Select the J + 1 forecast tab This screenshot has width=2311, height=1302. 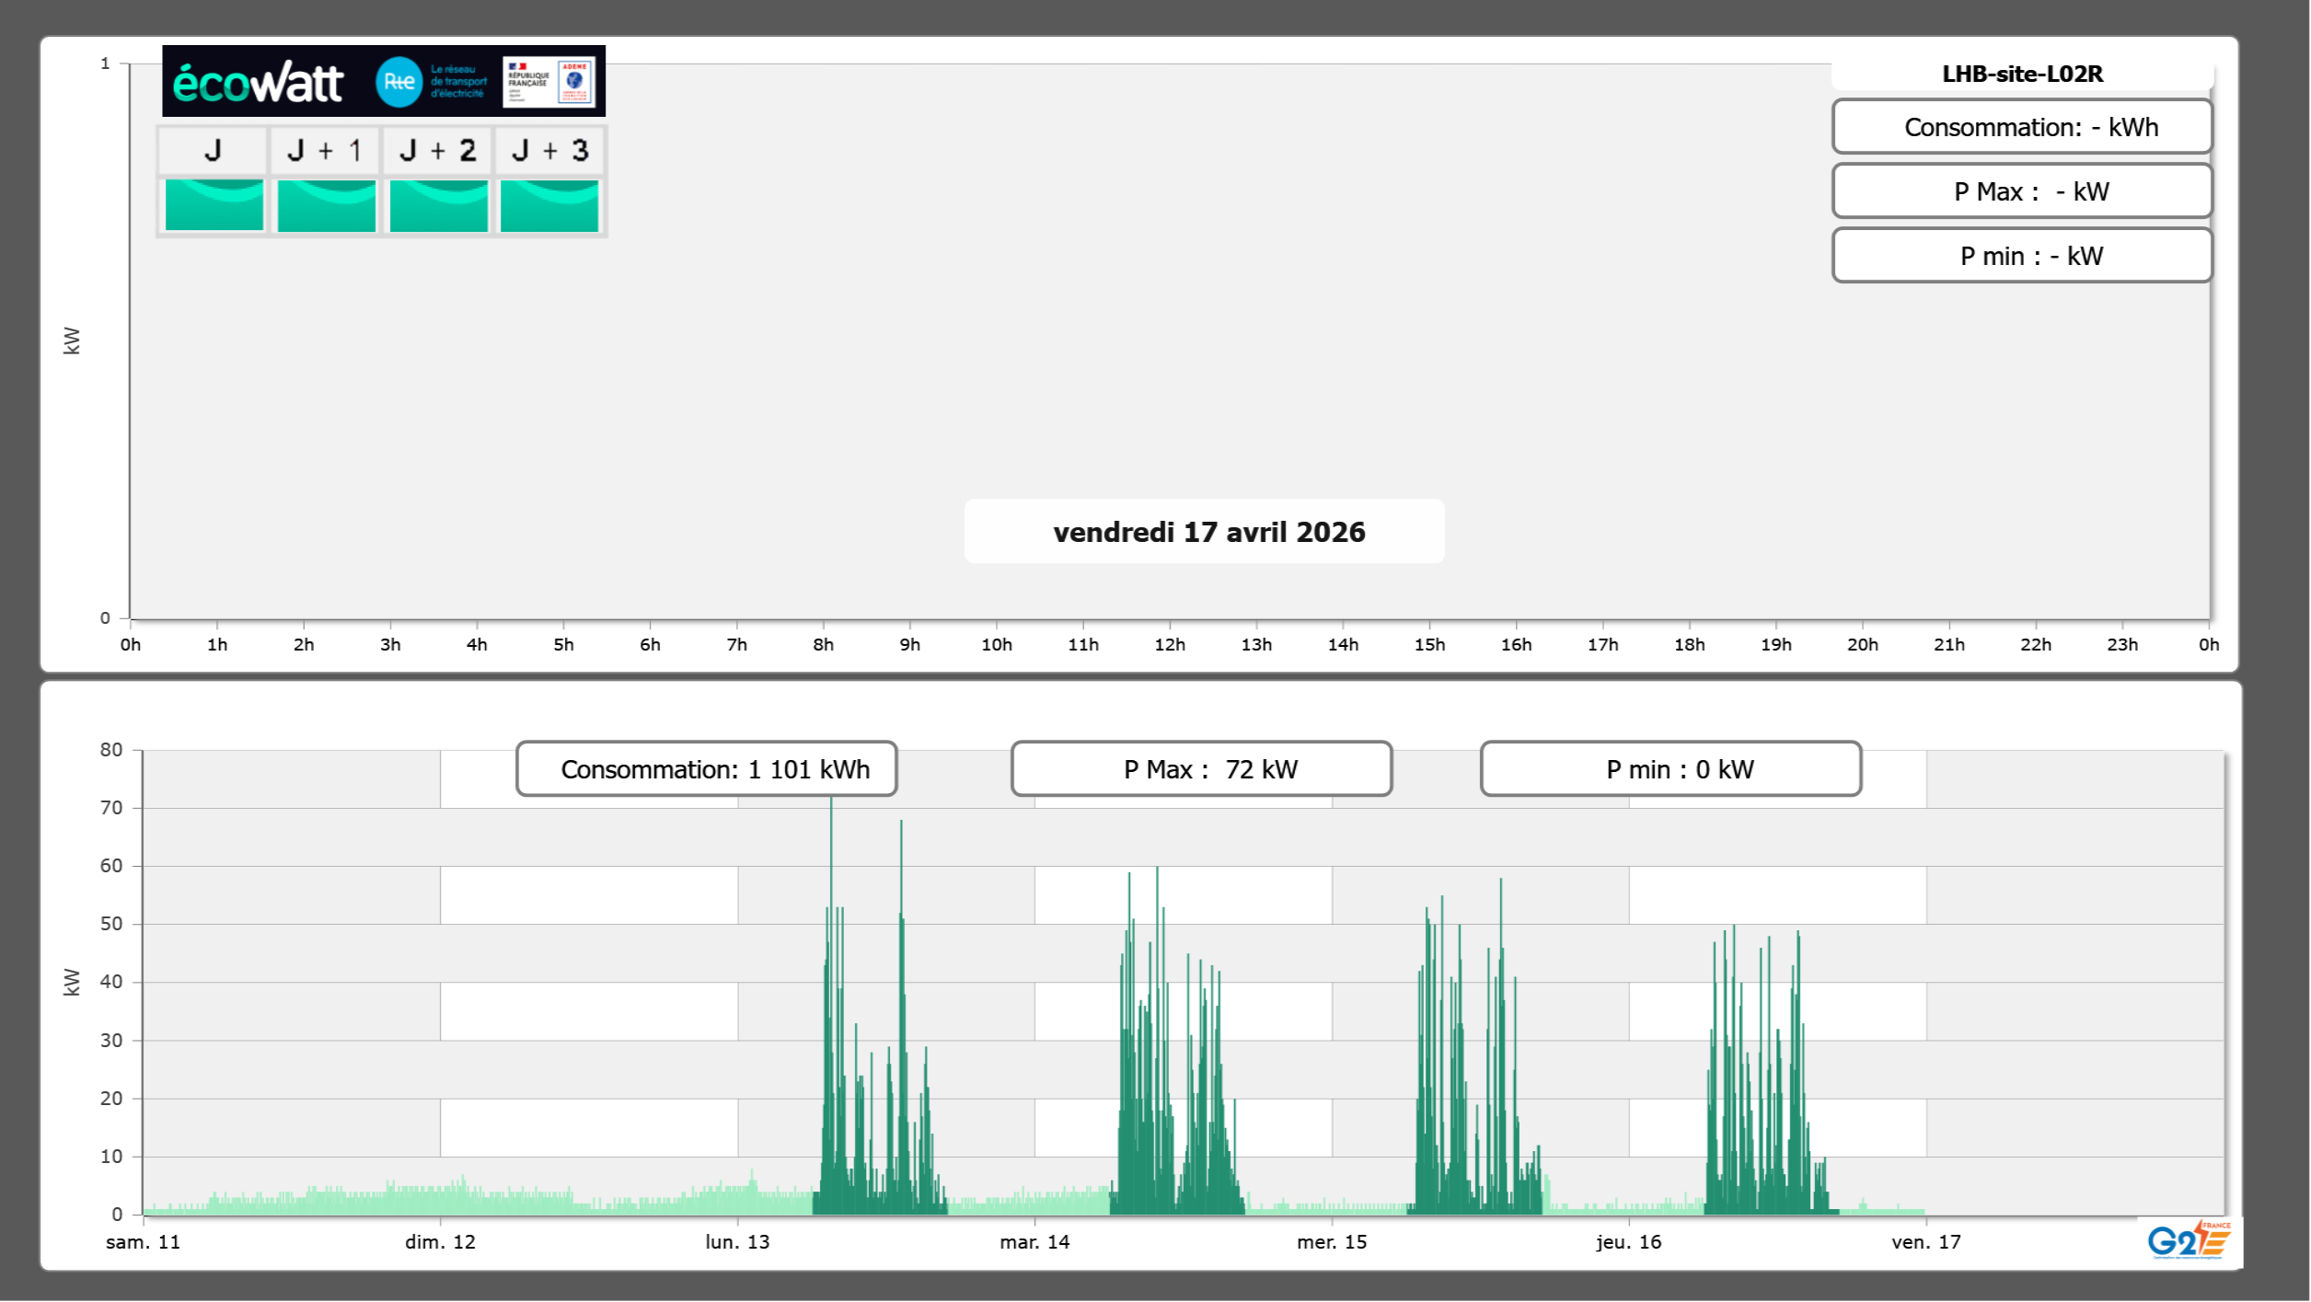click(x=325, y=151)
